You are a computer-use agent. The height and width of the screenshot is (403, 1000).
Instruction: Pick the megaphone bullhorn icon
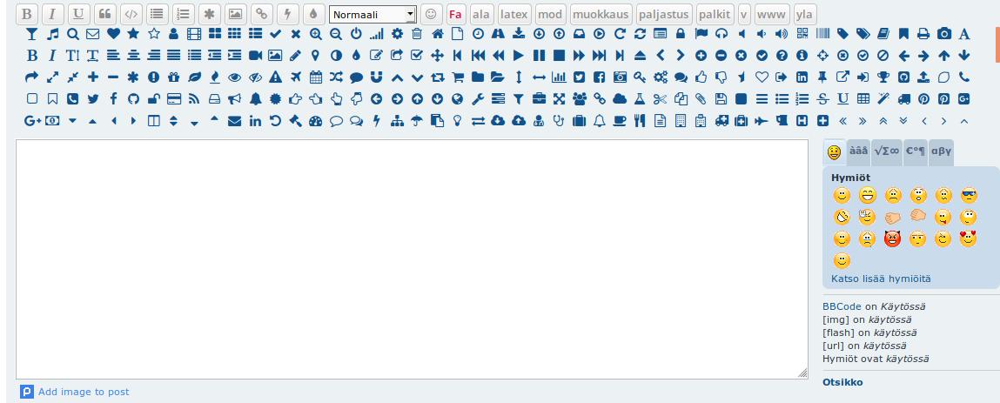[234, 98]
